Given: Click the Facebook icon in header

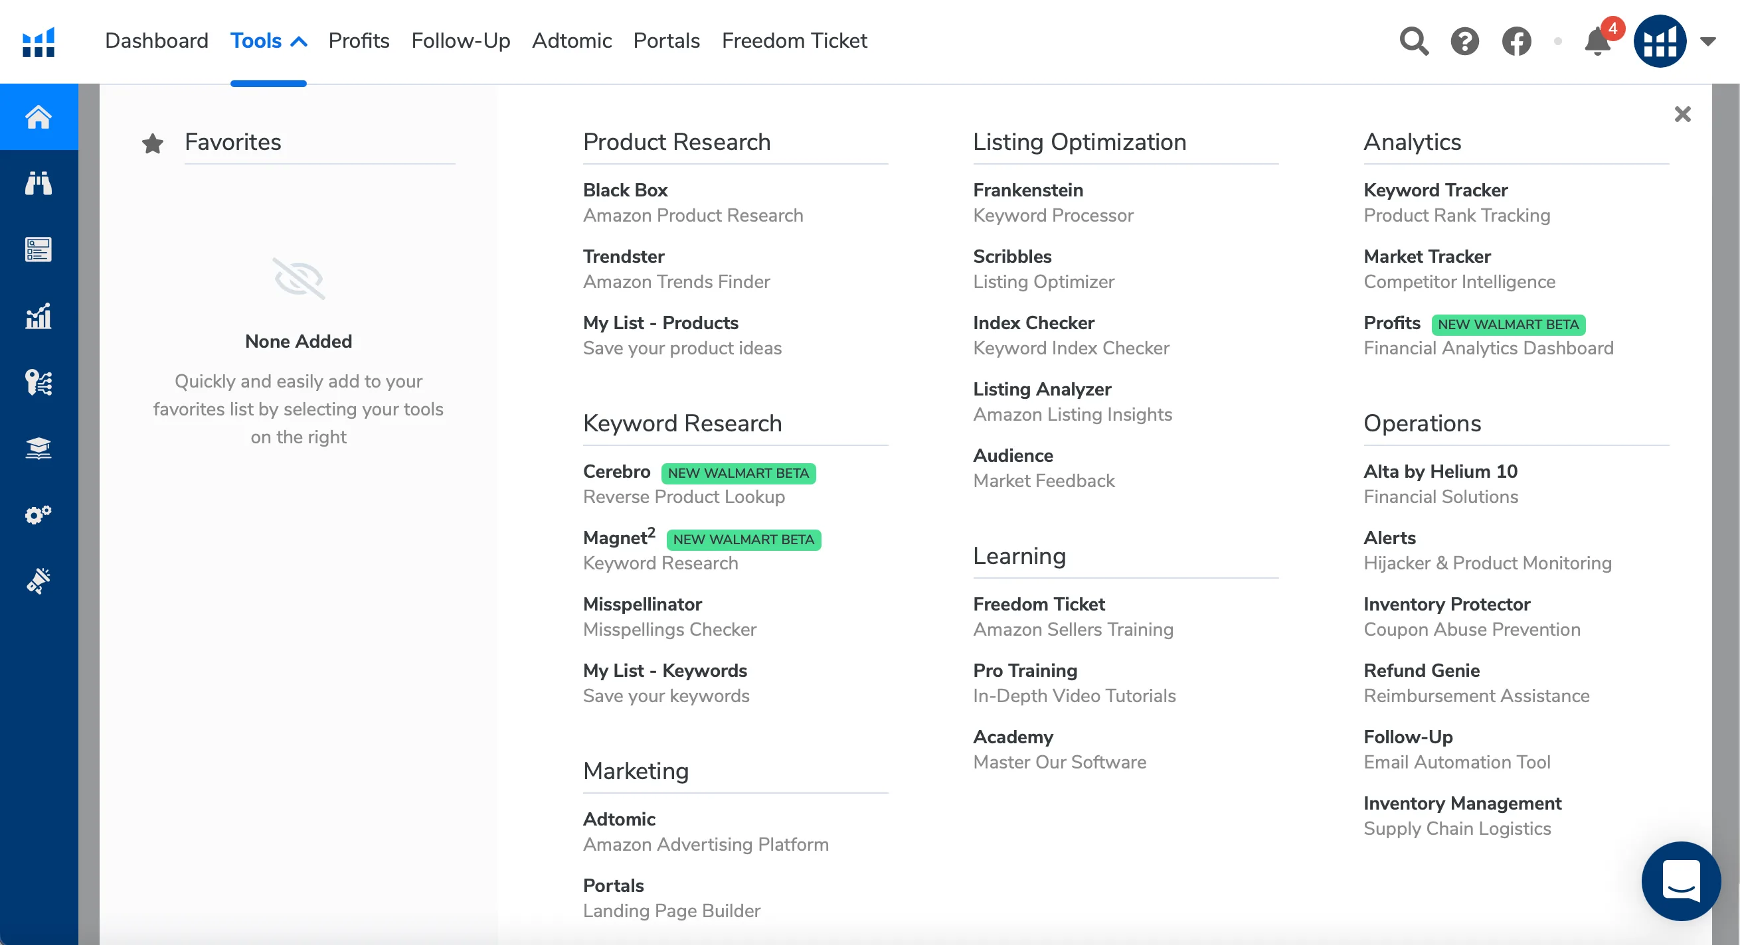Looking at the screenshot, I should [x=1516, y=41].
